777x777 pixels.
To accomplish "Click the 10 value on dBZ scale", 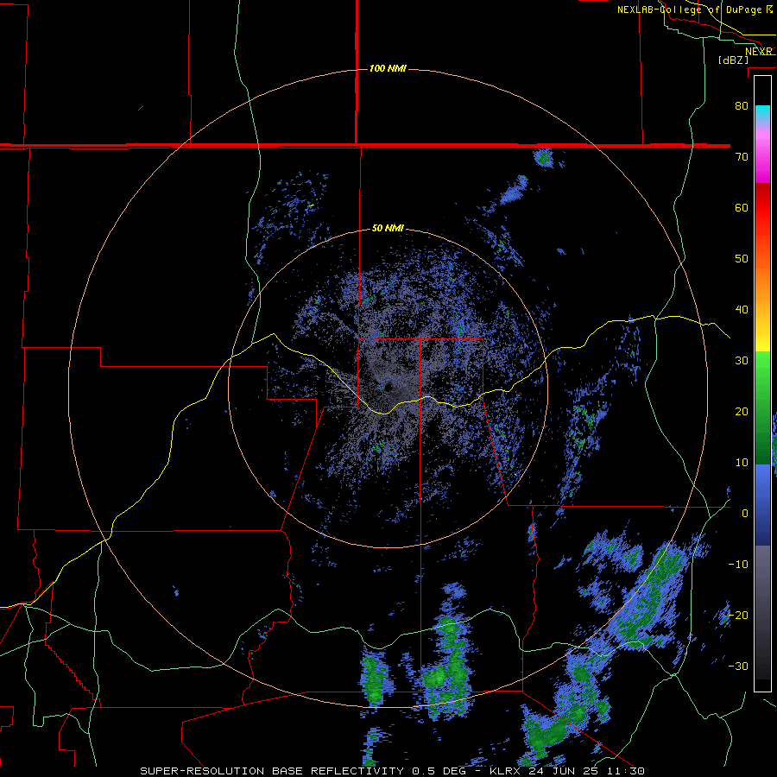I will click(742, 463).
